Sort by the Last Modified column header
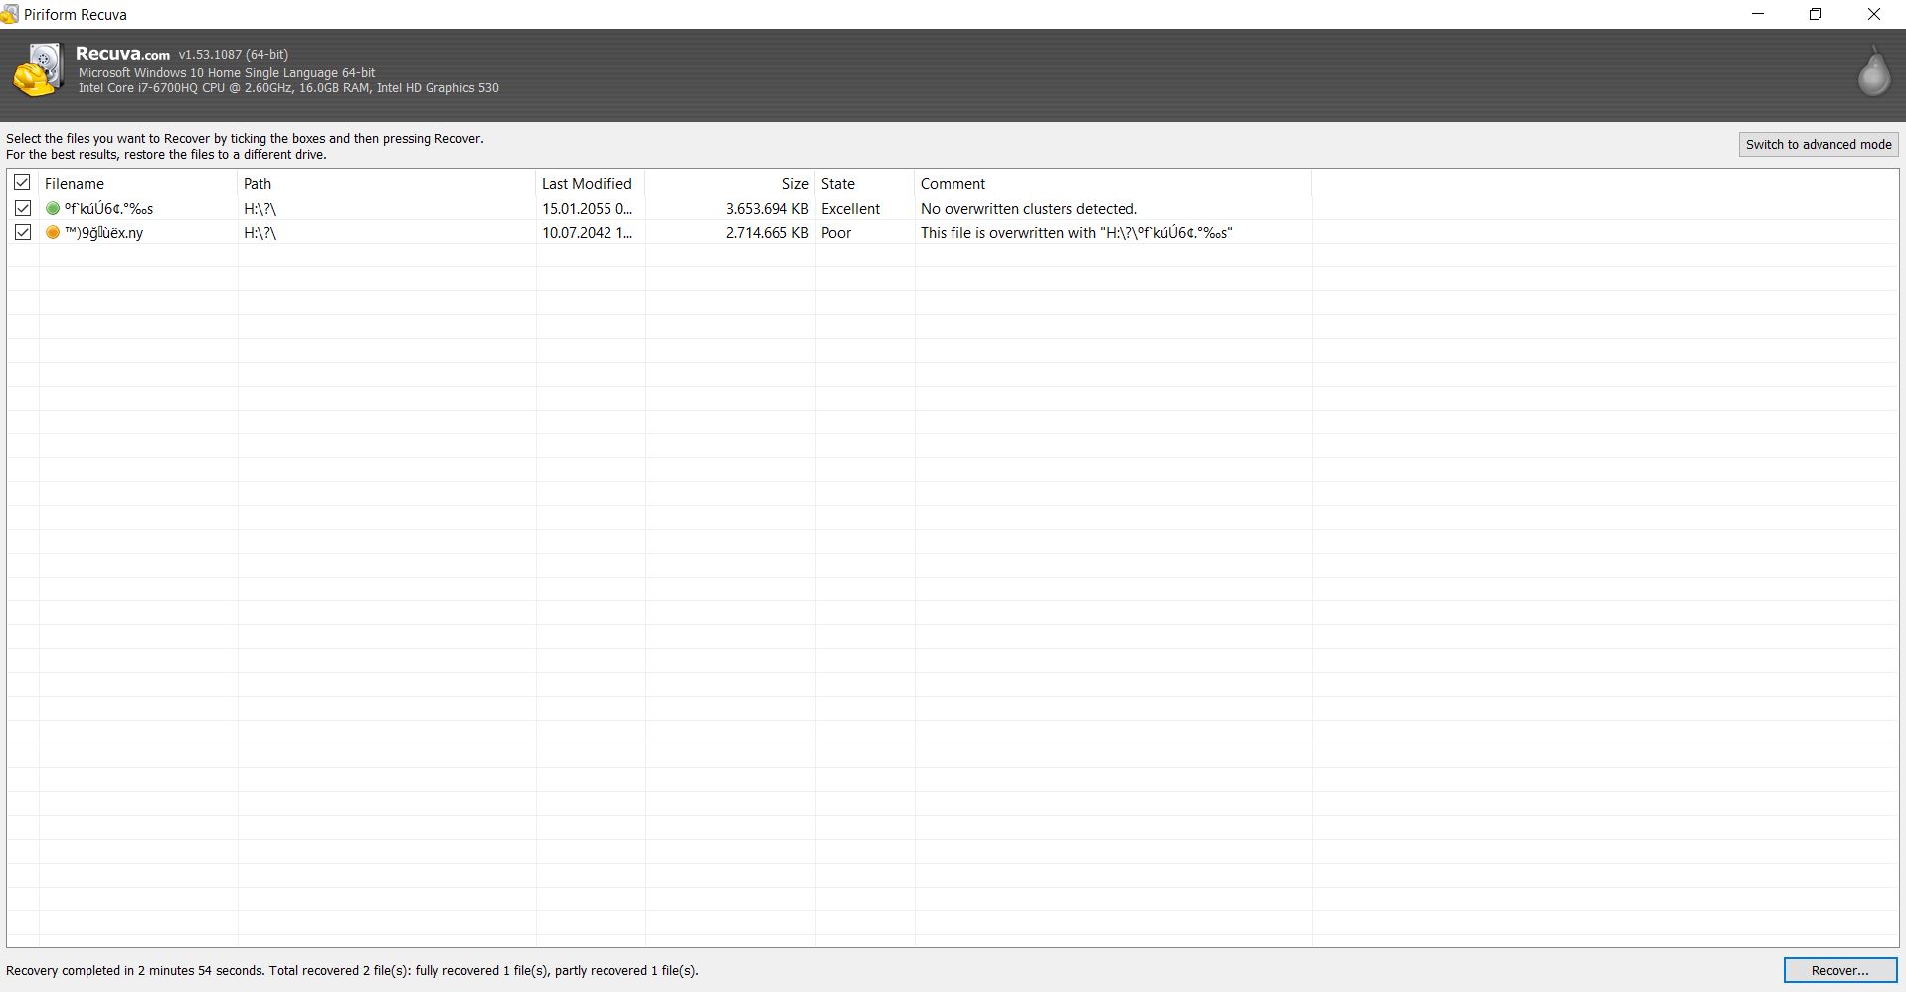Screen dimensions: 1906x992 590,184
